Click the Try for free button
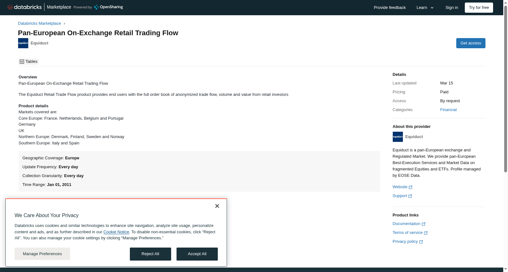508x272 pixels. 479,8
